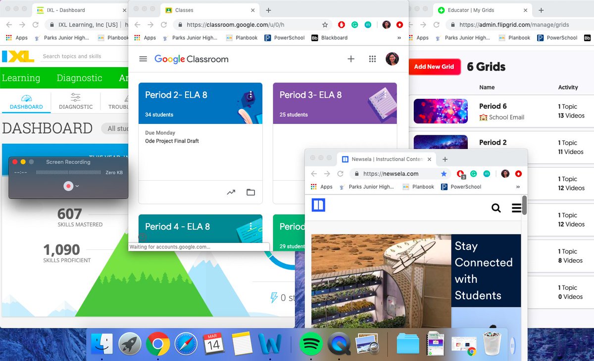Expand hidden bookmarks chevron in Newsela window
594x361 pixels.
click(518, 187)
